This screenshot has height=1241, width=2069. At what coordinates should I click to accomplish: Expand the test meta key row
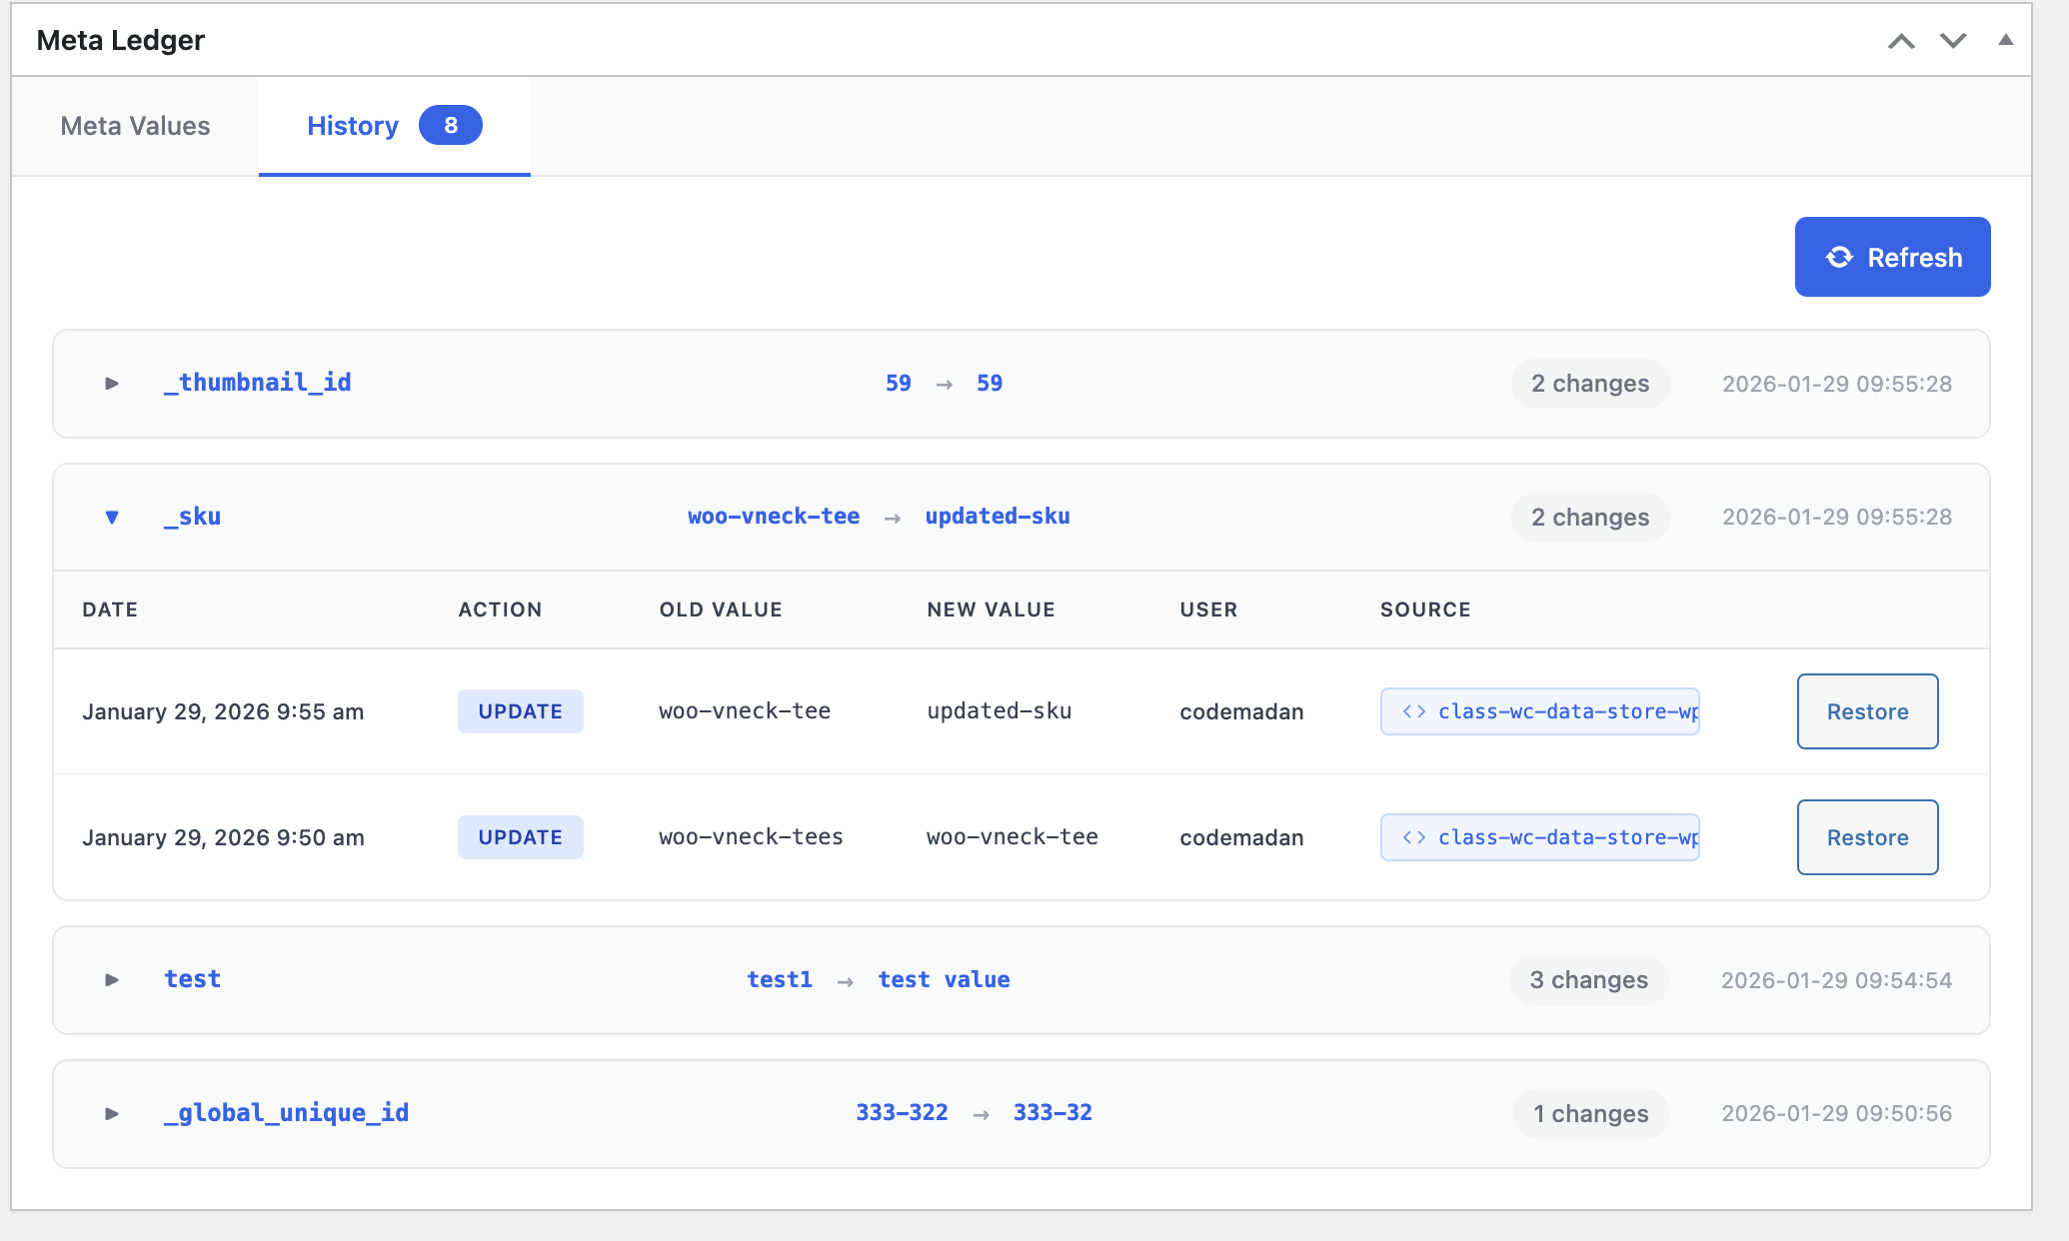pyautogui.click(x=112, y=980)
